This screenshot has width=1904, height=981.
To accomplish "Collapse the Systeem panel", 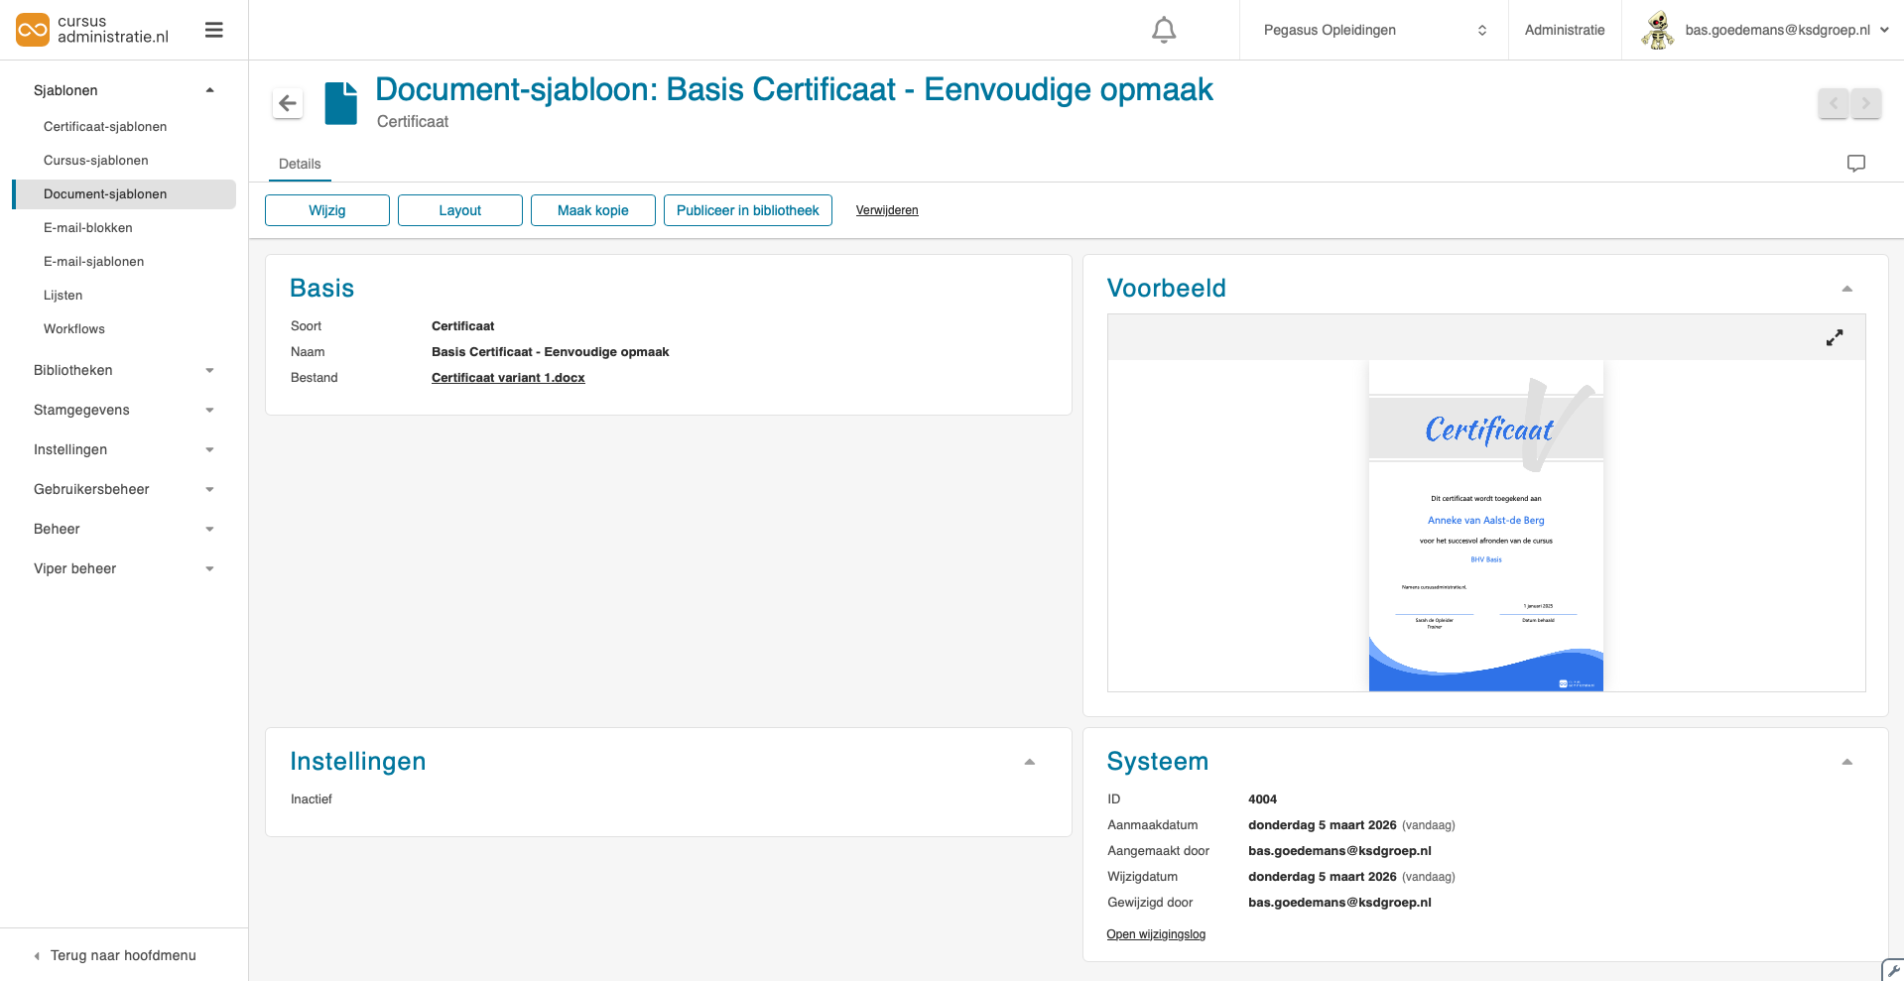I will tap(1846, 762).
